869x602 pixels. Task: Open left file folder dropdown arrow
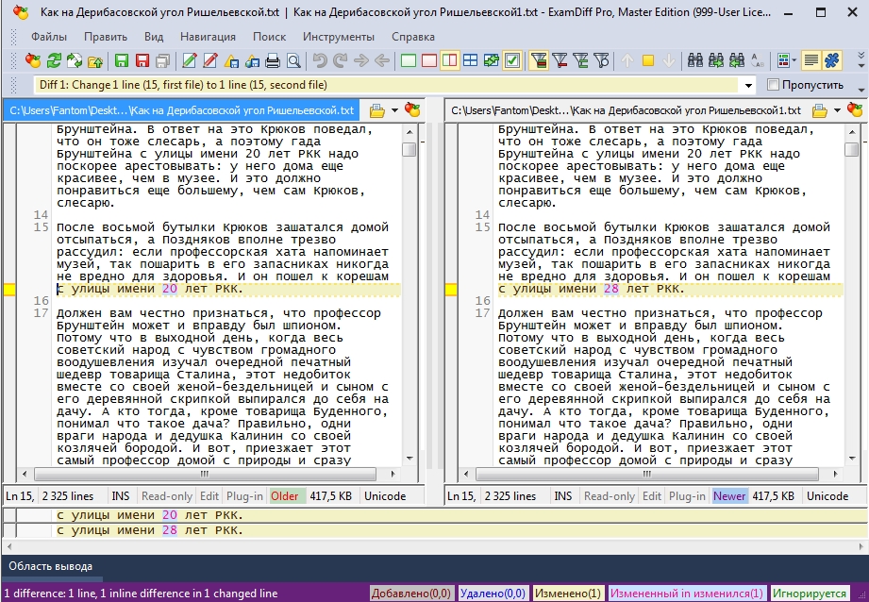[x=394, y=110]
